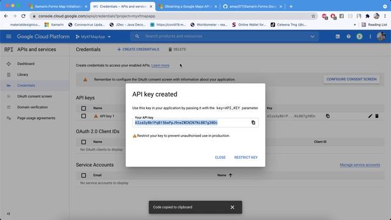Open the MyXFMapApp project selector dropdown
The width and height of the screenshot is (391, 220).
click(93, 37)
